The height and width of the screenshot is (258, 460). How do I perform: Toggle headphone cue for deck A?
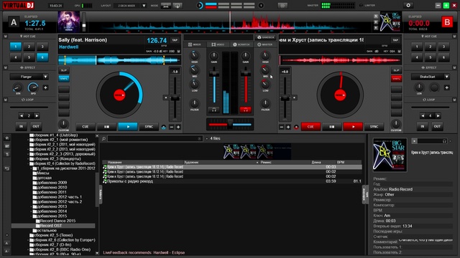pos(214,110)
